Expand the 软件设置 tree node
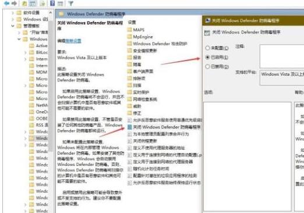Viewport: 304px width, 213px height. (x=13, y=13)
